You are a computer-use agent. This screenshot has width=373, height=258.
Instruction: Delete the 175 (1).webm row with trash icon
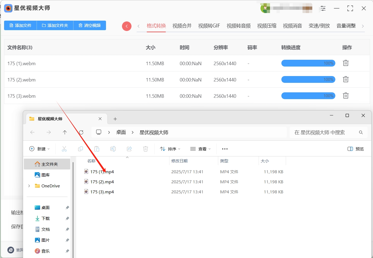[x=346, y=63]
